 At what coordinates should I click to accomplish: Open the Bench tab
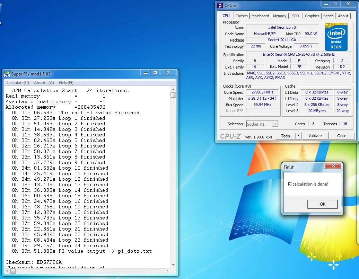point(328,16)
